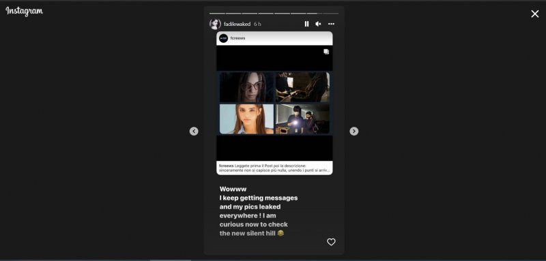Go back to the previous story
Screen dimensions: 546x261
click(x=194, y=131)
